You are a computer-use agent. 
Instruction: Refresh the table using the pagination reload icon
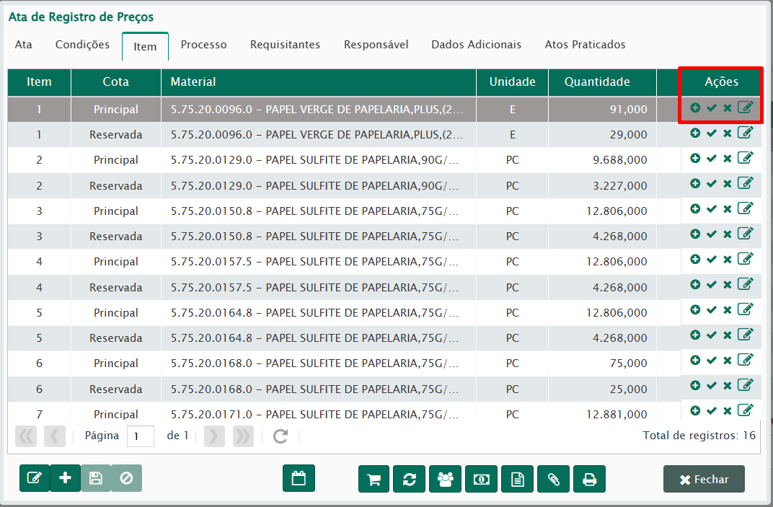tap(281, 436)
